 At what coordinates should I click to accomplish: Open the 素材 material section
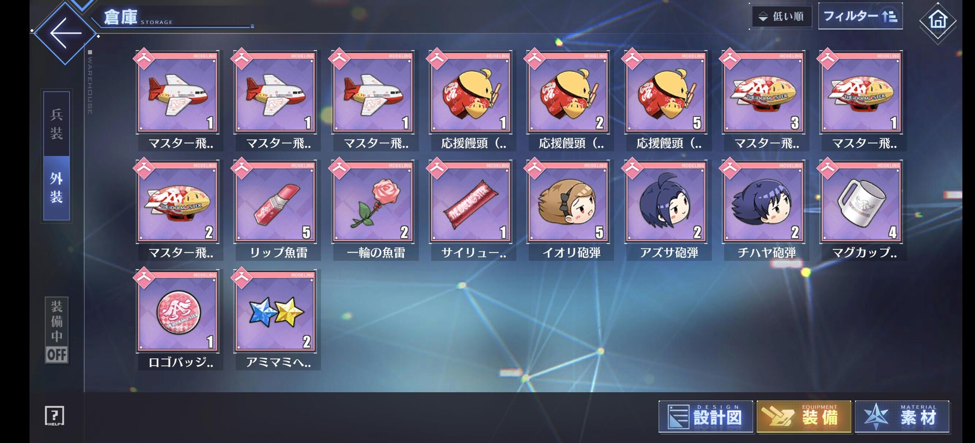902,417
